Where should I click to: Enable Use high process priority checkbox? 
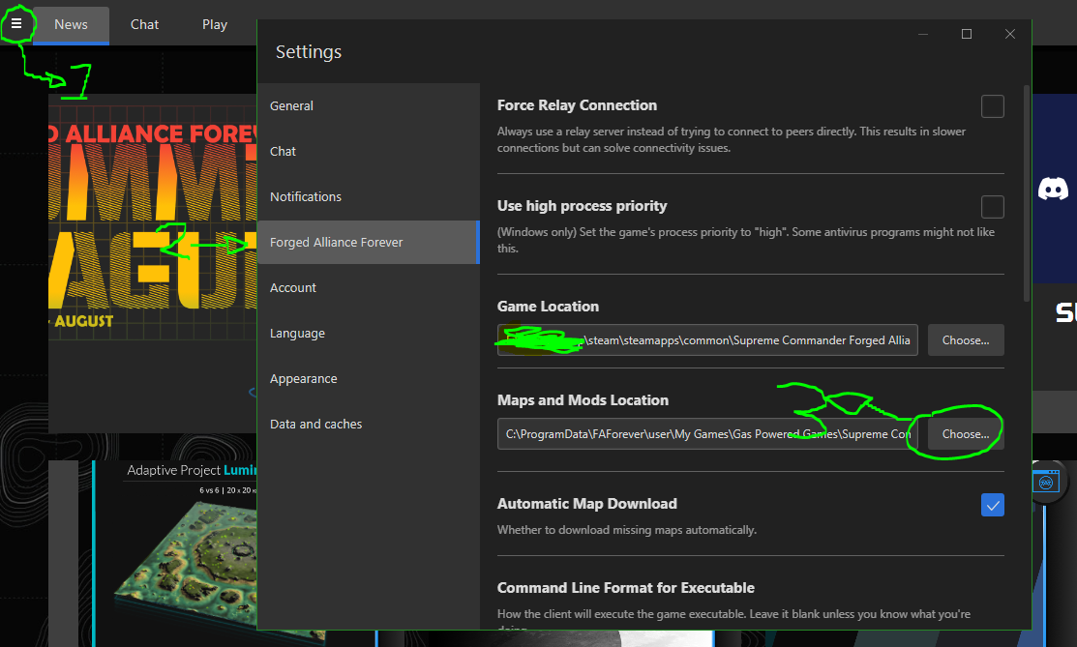(993, 207)
